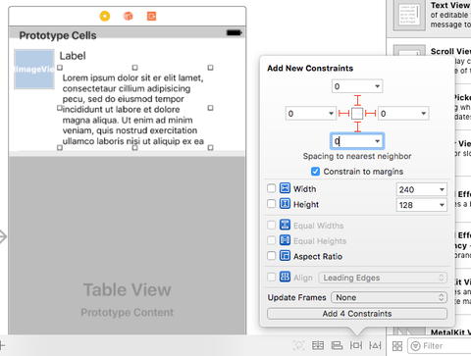
Task: Click the storyboard entry point arrow
Action: point(3,236)
